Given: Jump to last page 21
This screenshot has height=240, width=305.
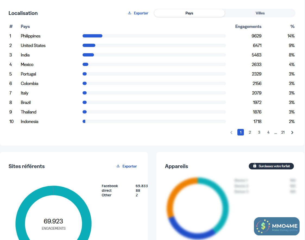Looking at the screenshot, I should tap(283, 132).
